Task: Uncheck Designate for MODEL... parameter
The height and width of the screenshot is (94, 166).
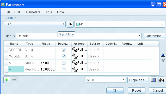Action: pos(64,56)
